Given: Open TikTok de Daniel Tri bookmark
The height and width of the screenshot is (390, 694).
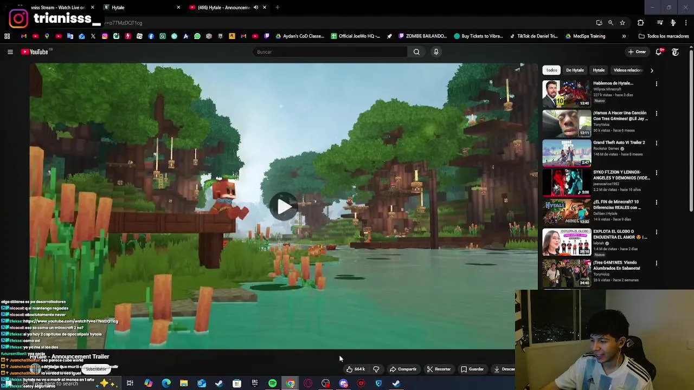Looking at the screenshot, I should [x=534, y=36].
